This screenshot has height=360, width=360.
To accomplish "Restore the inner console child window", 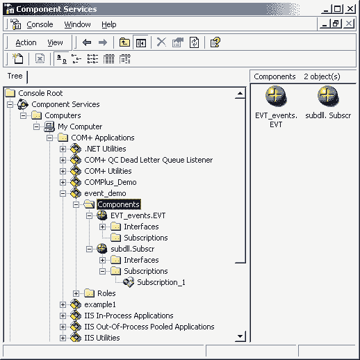I will tap(336, 24).
